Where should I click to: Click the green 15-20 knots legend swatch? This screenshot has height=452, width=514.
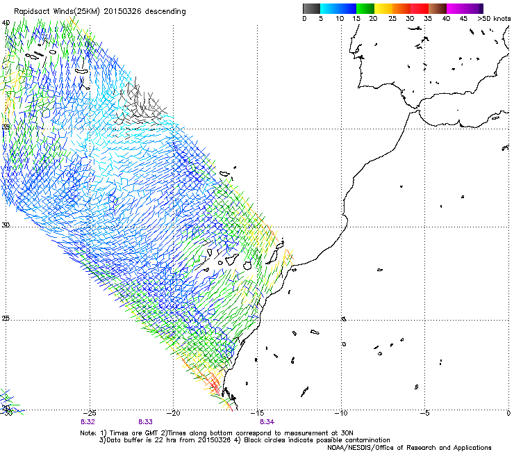pos(365,8)
